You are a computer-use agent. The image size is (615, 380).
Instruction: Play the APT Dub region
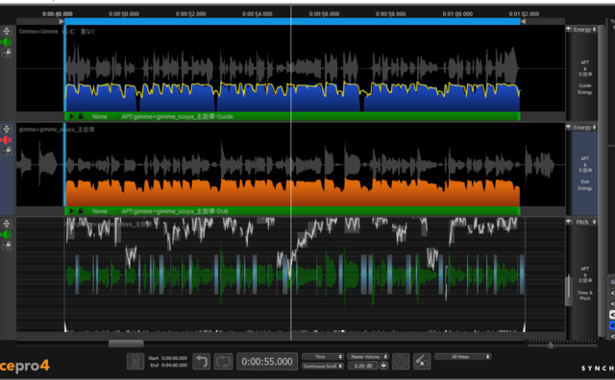71,211
